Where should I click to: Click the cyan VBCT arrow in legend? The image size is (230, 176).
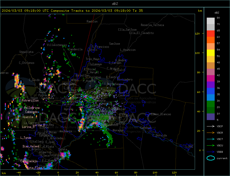tap(211, 139)
